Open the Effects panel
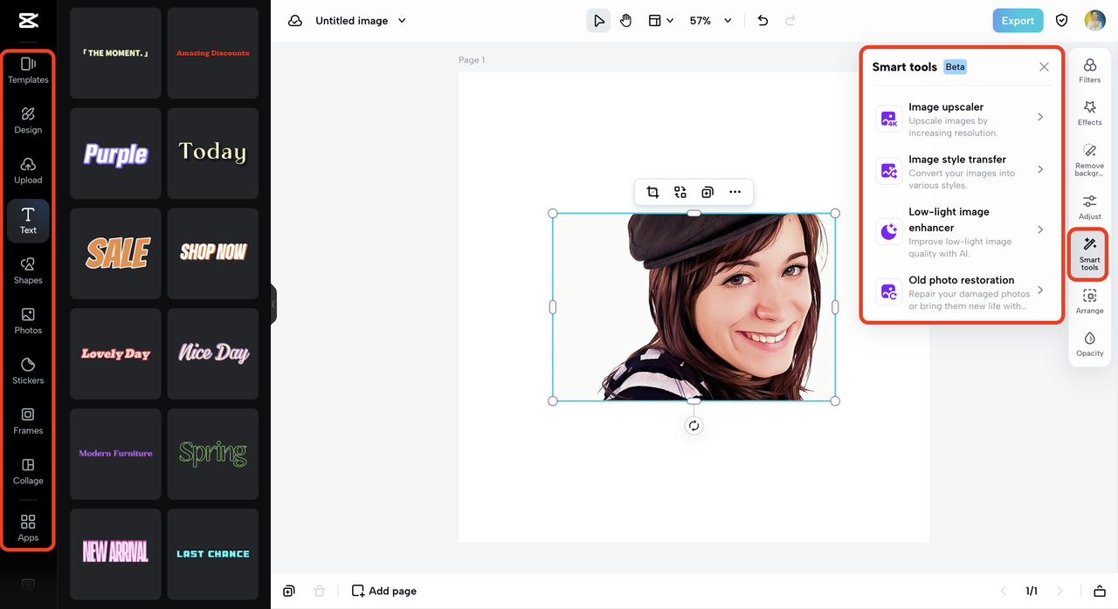This screenshot has width=1118, height=609. [1089, 113]
